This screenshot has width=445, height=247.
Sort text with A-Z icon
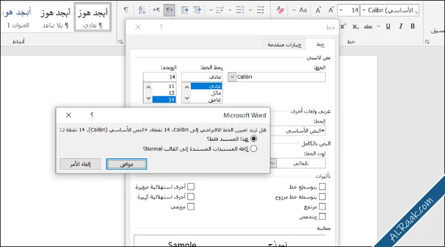point(142,10)
